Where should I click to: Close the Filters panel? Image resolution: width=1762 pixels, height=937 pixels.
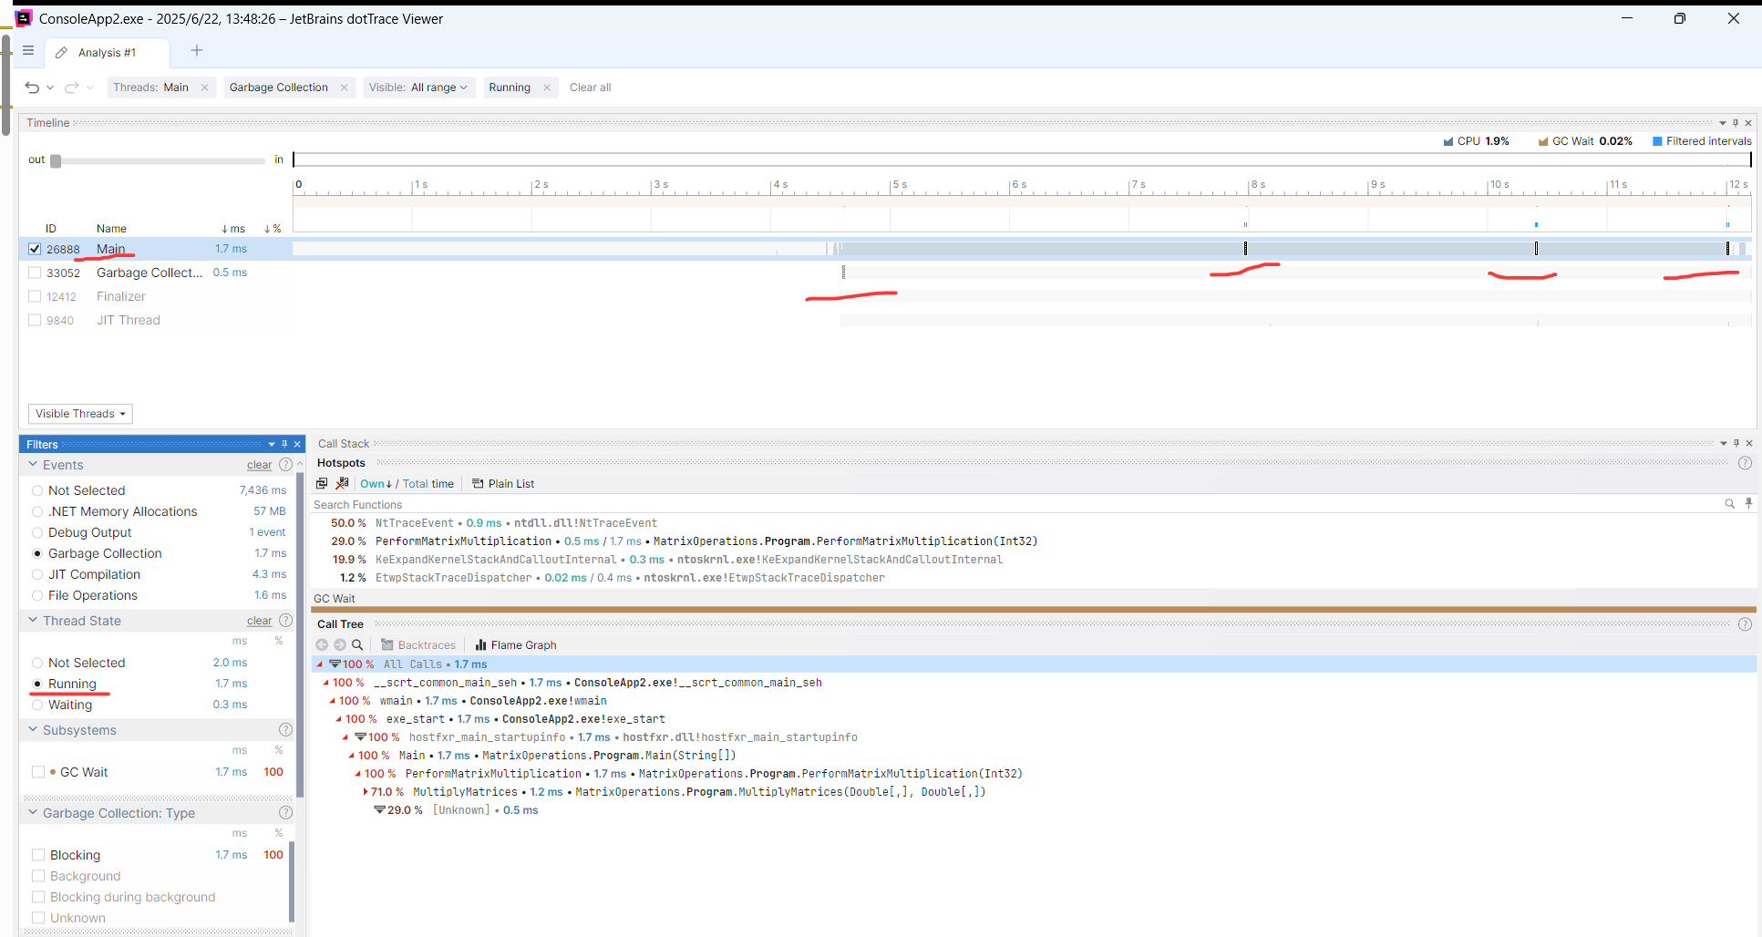pyautogui.click(x=297, y=445)
